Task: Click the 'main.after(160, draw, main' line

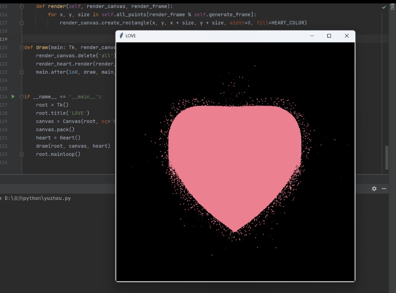Action: click(x=76, y=72)
